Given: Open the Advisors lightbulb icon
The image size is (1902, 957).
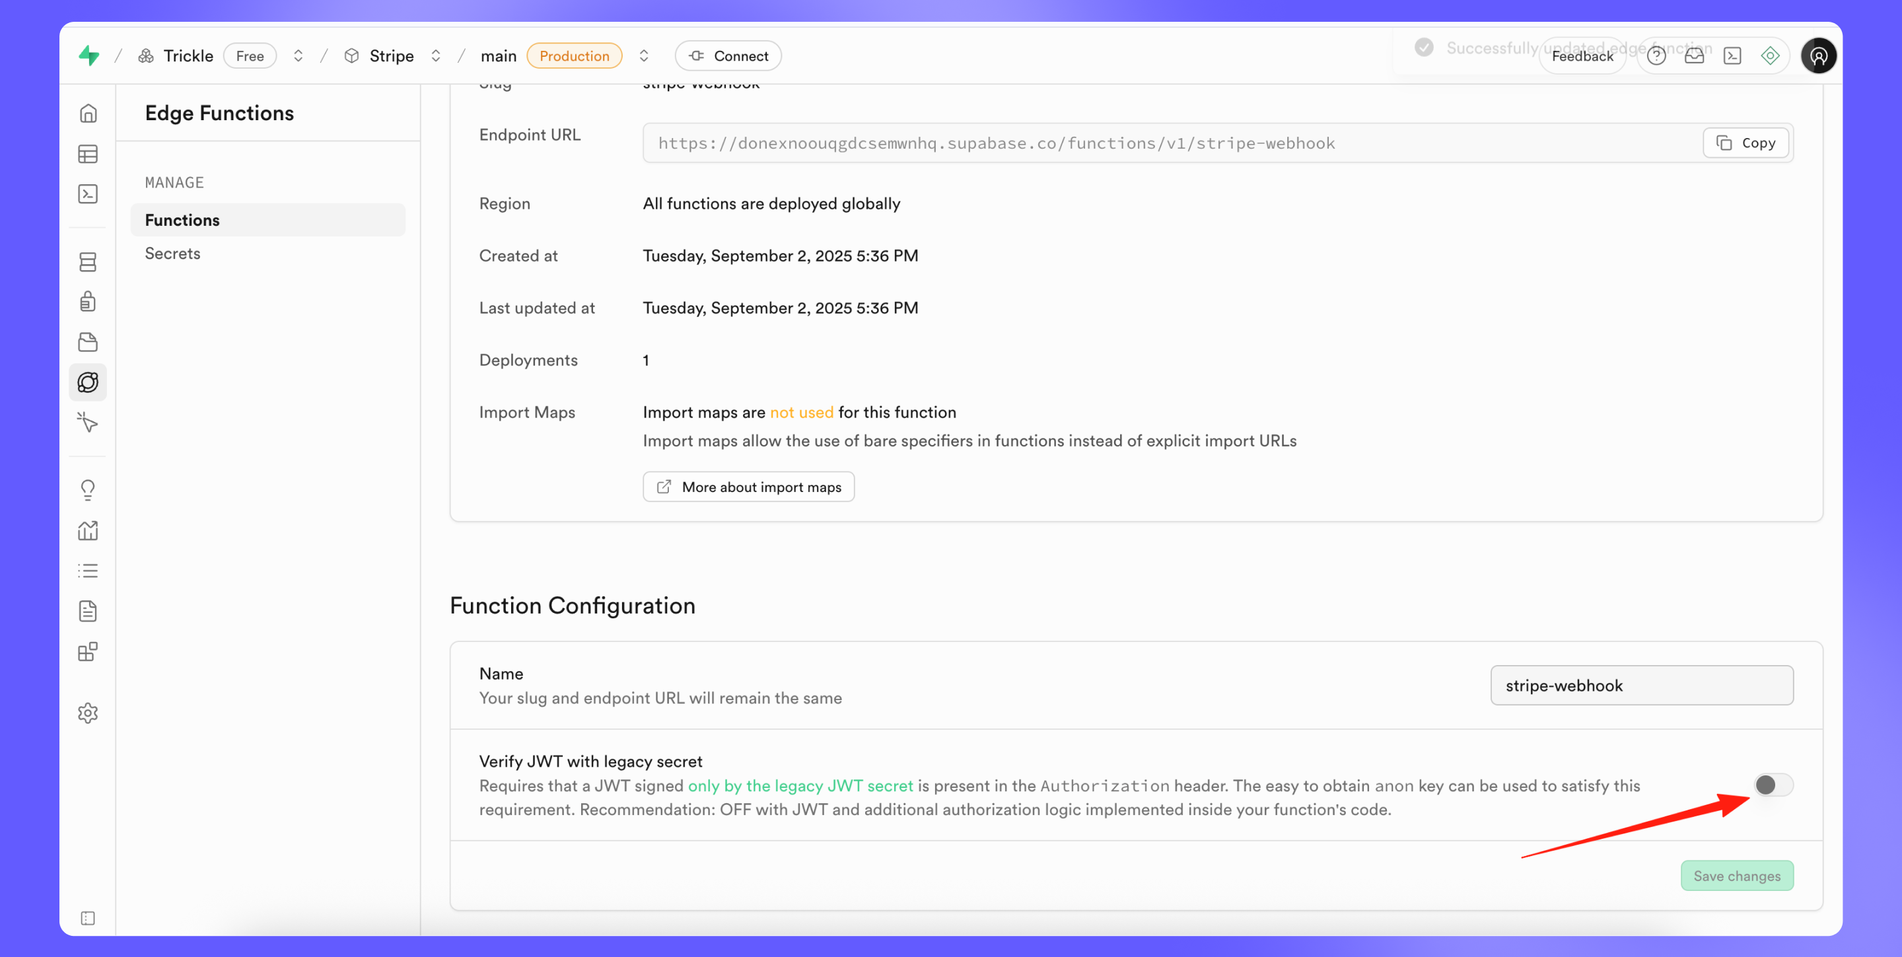Looking at the screenshot, I should click(x=88, y=489).
